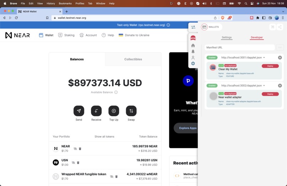Switch to the Developer tab
287x186 pixels.
pos(257,37)
